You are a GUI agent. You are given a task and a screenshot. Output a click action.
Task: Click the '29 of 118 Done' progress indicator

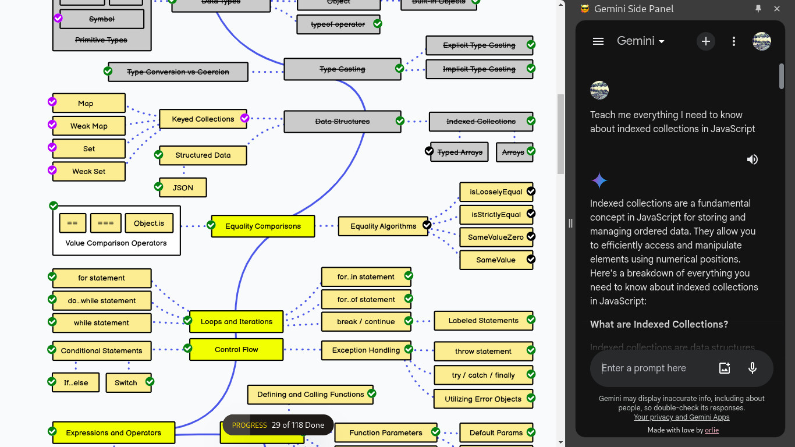click(278, 425)
